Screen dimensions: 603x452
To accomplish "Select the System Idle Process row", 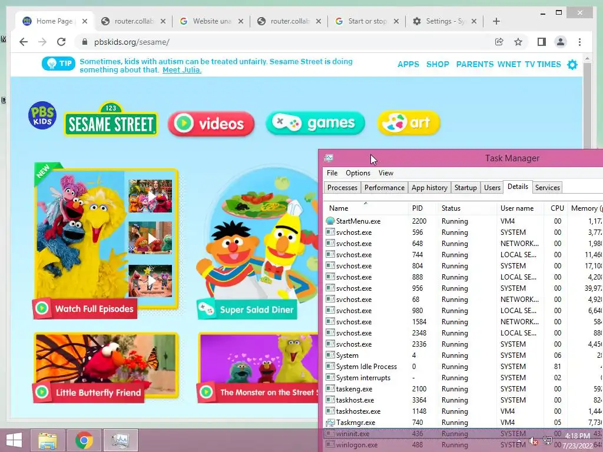I will point(463,366).
